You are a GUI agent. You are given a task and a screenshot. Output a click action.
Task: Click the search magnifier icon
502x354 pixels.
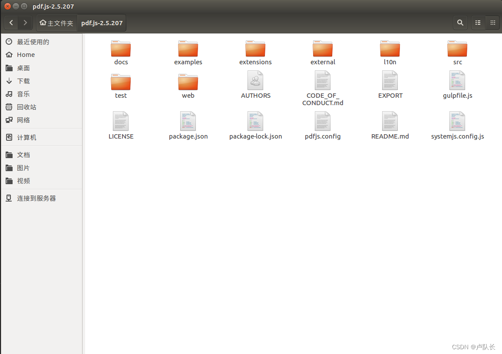point(460,23)
